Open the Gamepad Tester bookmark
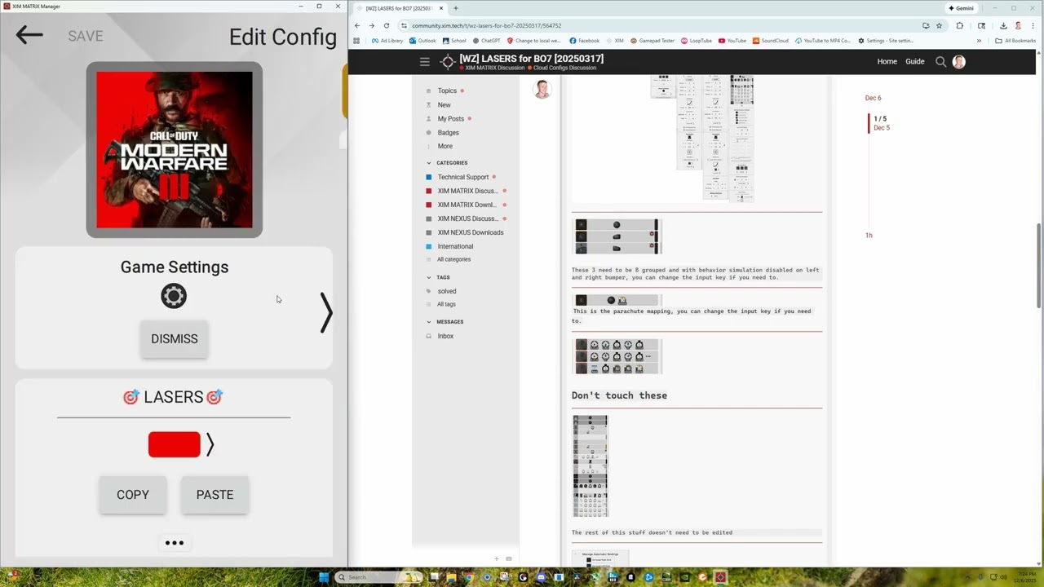Viewport: 1044px width, 587px height. point(652,41)
